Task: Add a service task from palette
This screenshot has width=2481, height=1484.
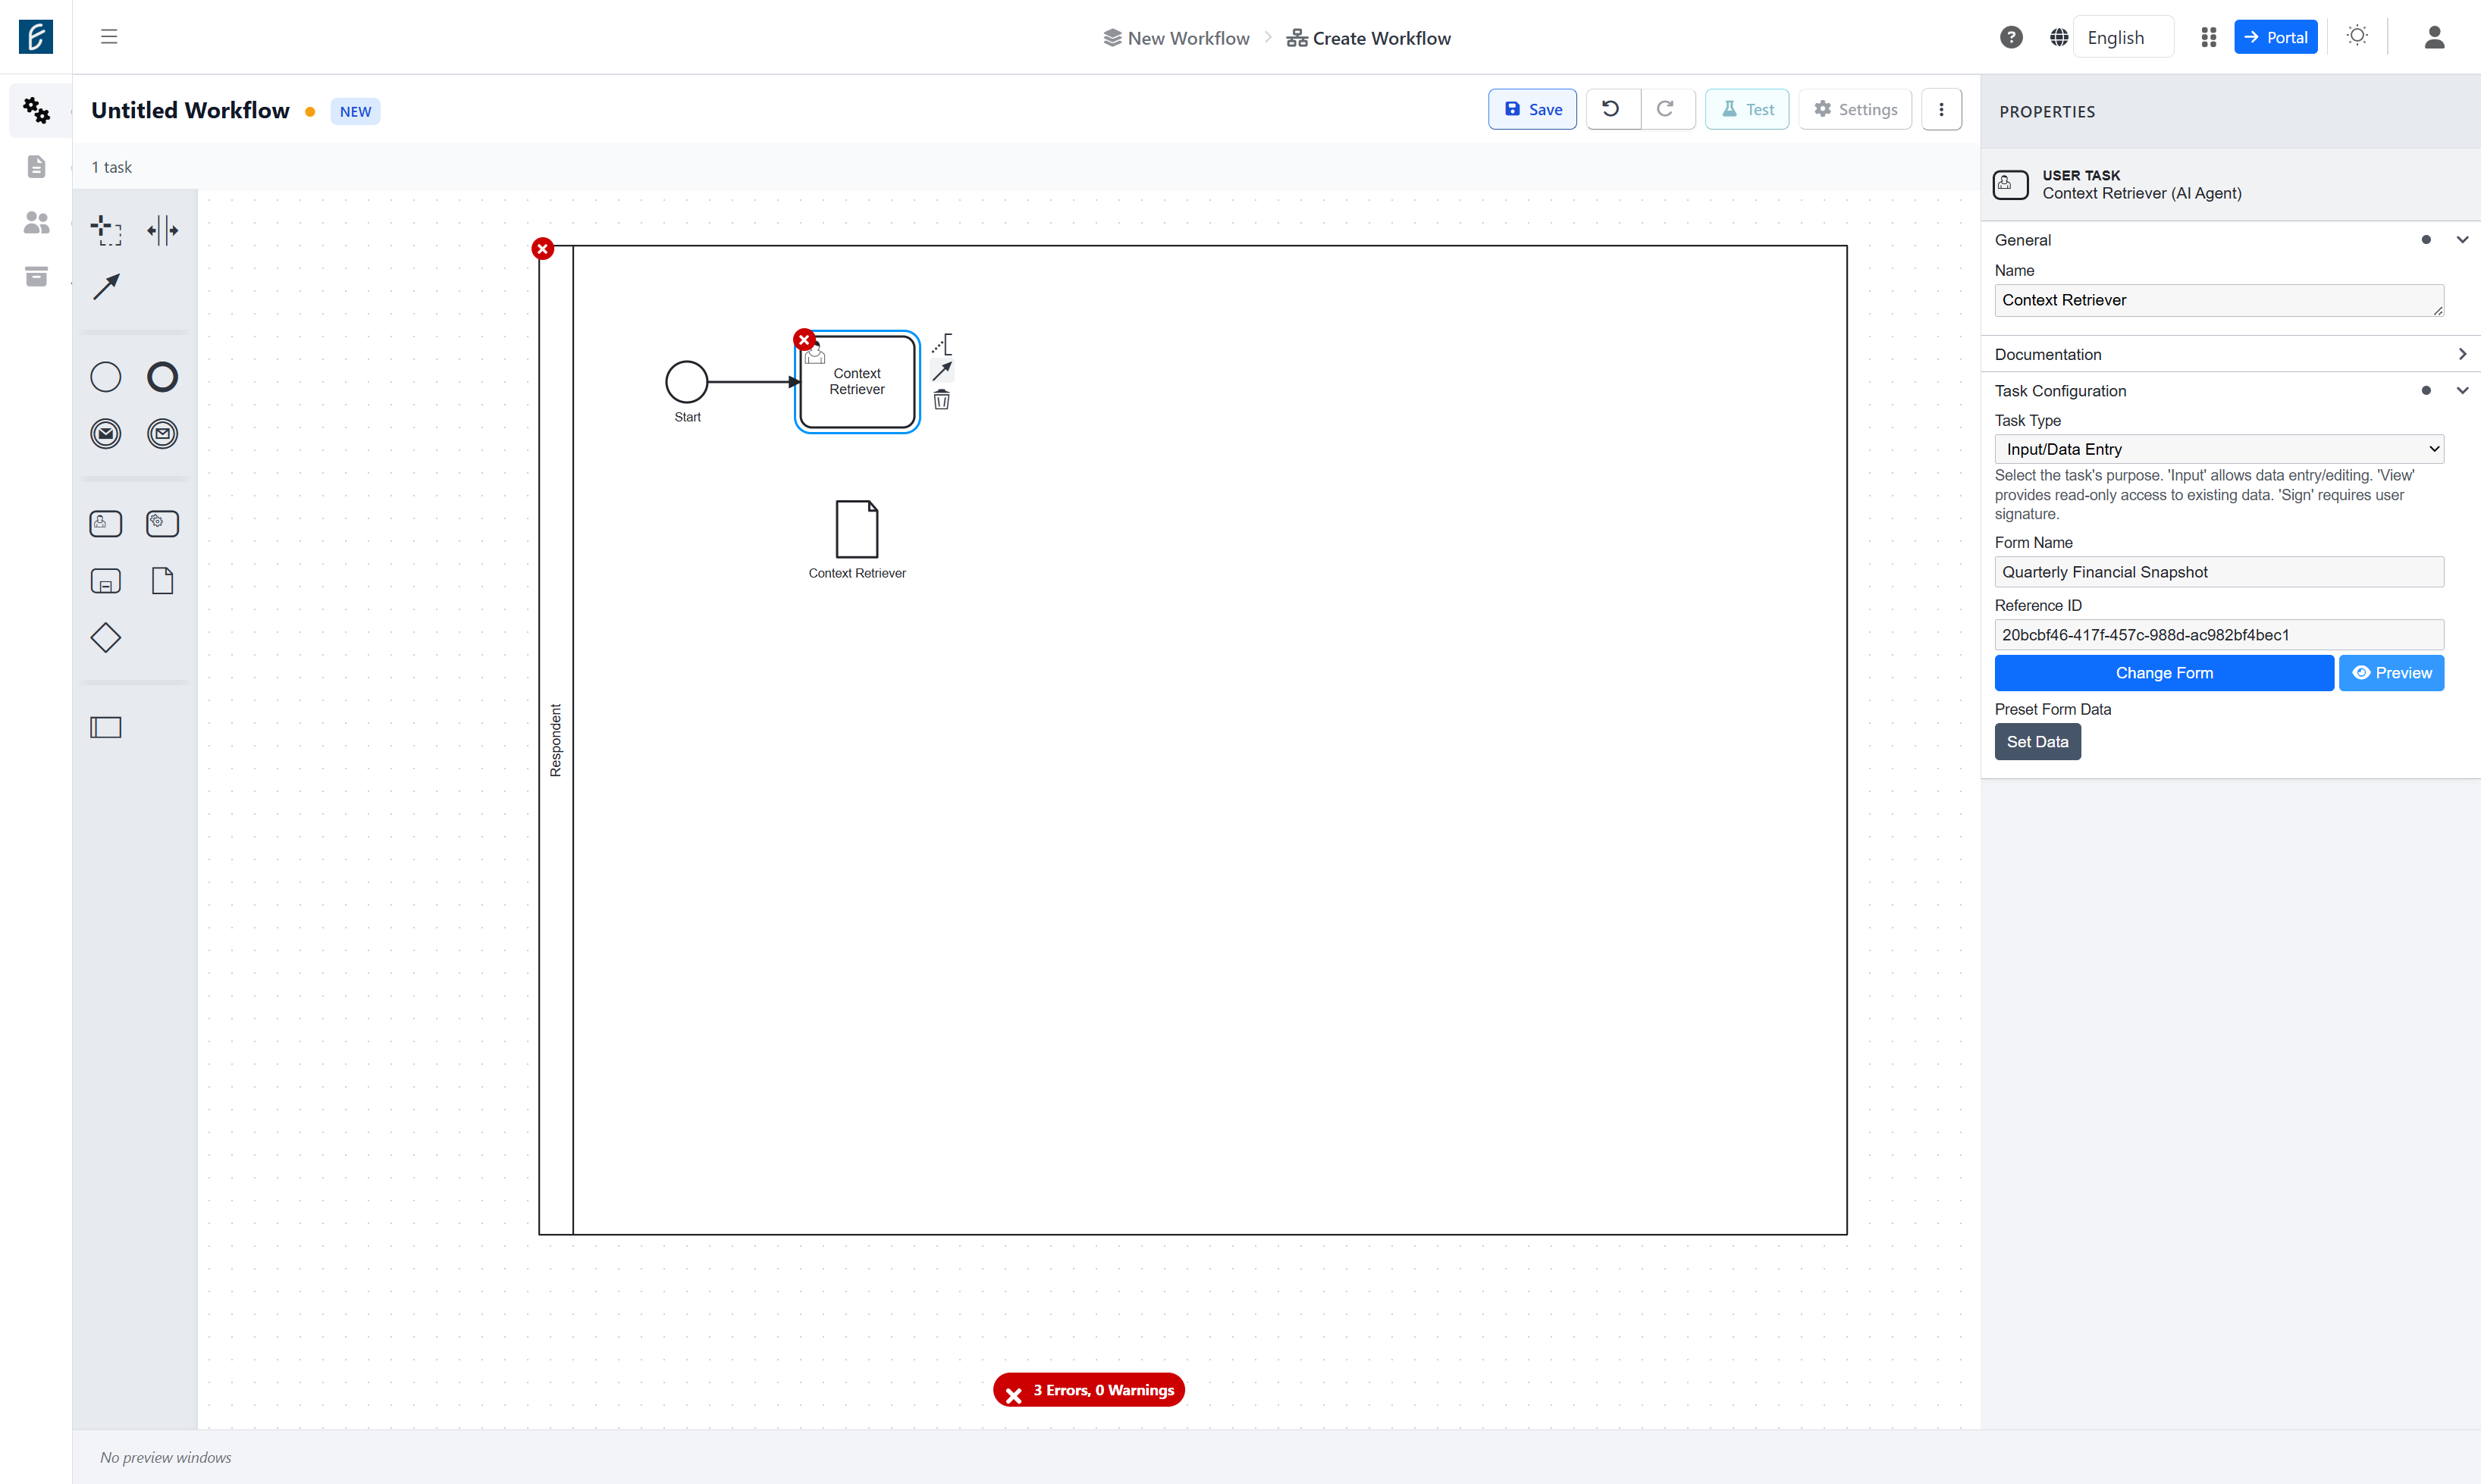Action: tap(162, 524)
